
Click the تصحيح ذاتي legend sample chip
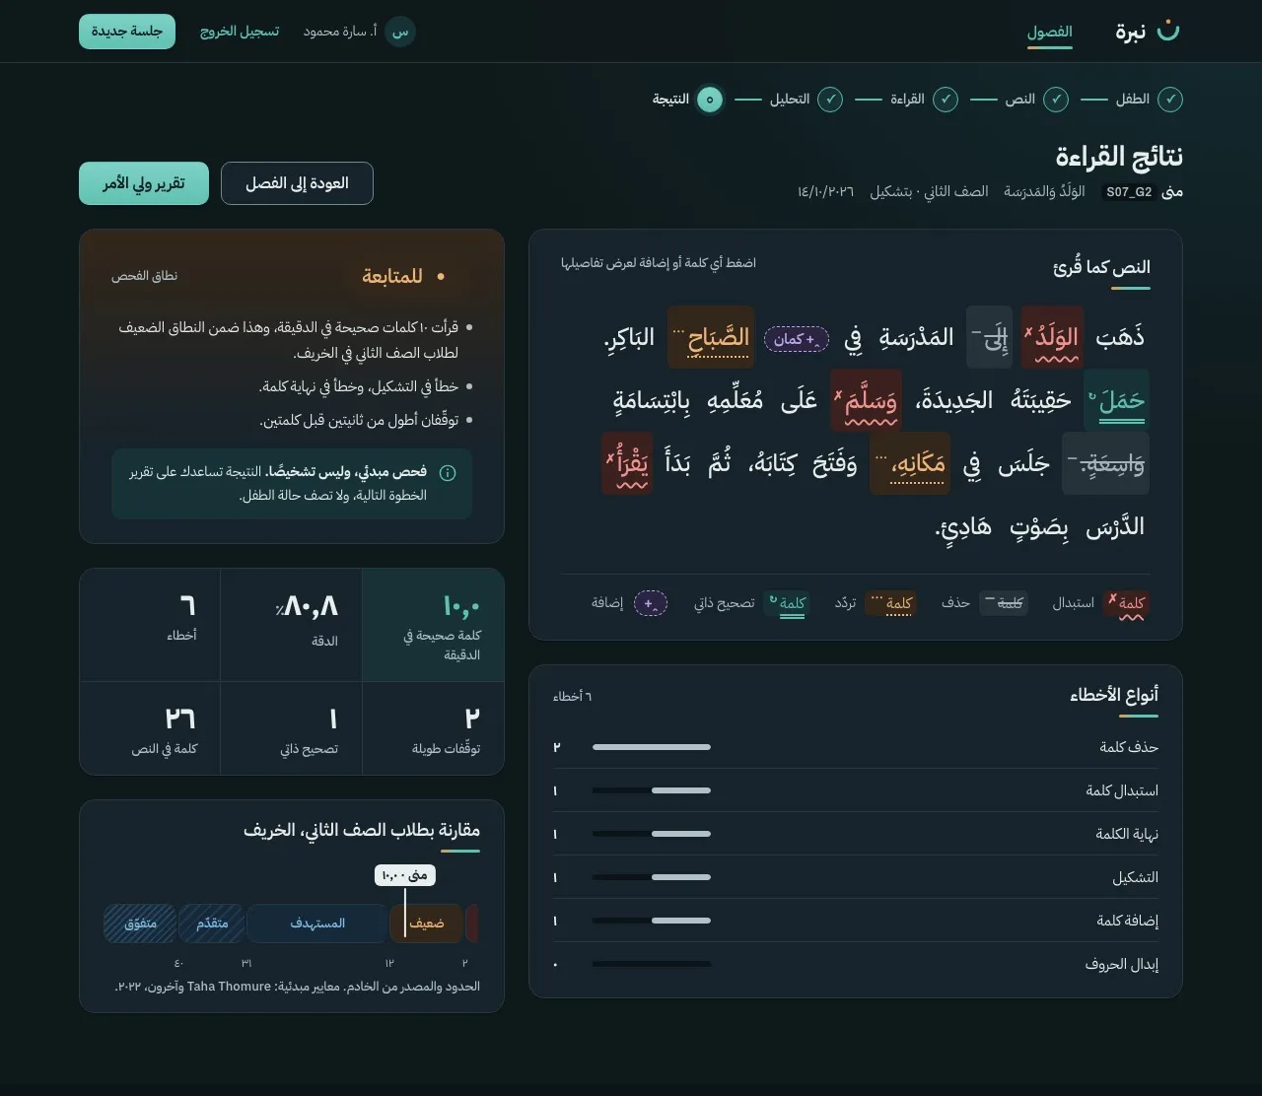(786, 603)
